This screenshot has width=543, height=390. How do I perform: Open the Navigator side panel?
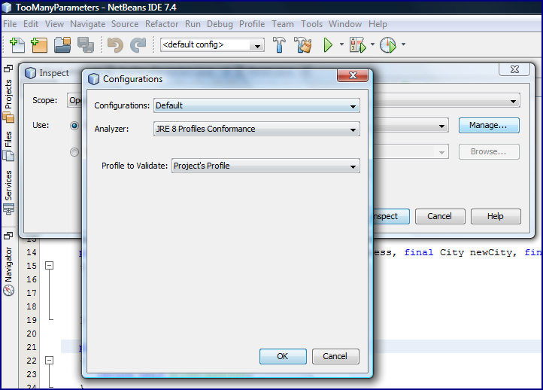click(x=9, y=271)
